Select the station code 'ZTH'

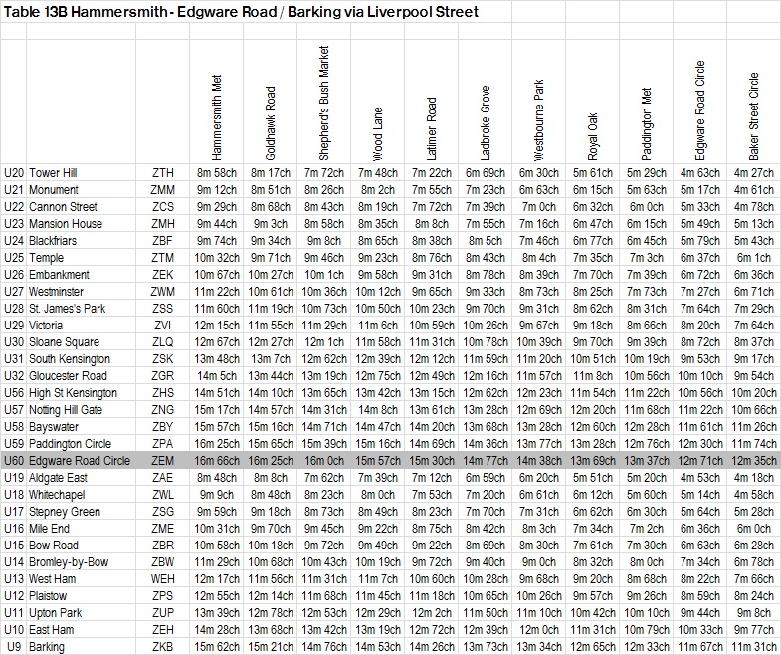[x=163, y=173]
